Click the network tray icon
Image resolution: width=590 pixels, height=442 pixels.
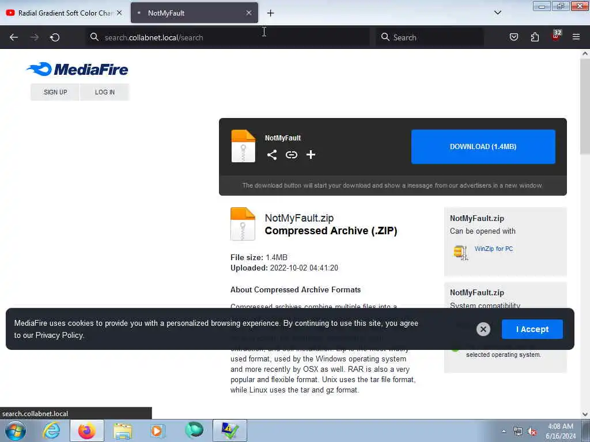(518, 432)
